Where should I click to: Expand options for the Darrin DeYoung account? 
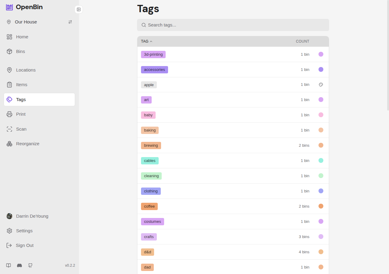(x=32, y=216)
